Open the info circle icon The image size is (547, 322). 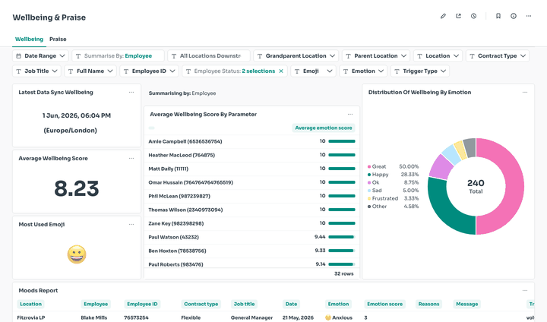tap(514, 16)
